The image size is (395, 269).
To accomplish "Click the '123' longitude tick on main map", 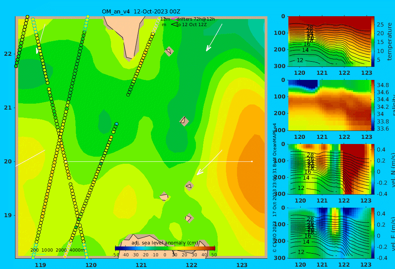I will click(242, 265).
